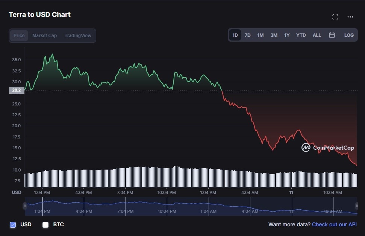Select the 7D time range
Screen dimensions: 365x236
click(248, 35)
